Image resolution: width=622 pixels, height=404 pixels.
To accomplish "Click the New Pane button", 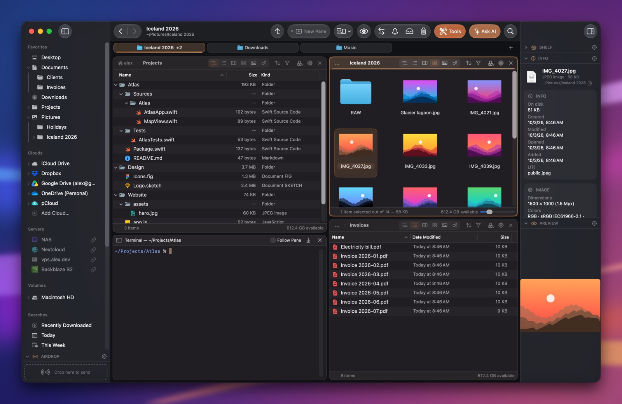I will click(309, 31).
